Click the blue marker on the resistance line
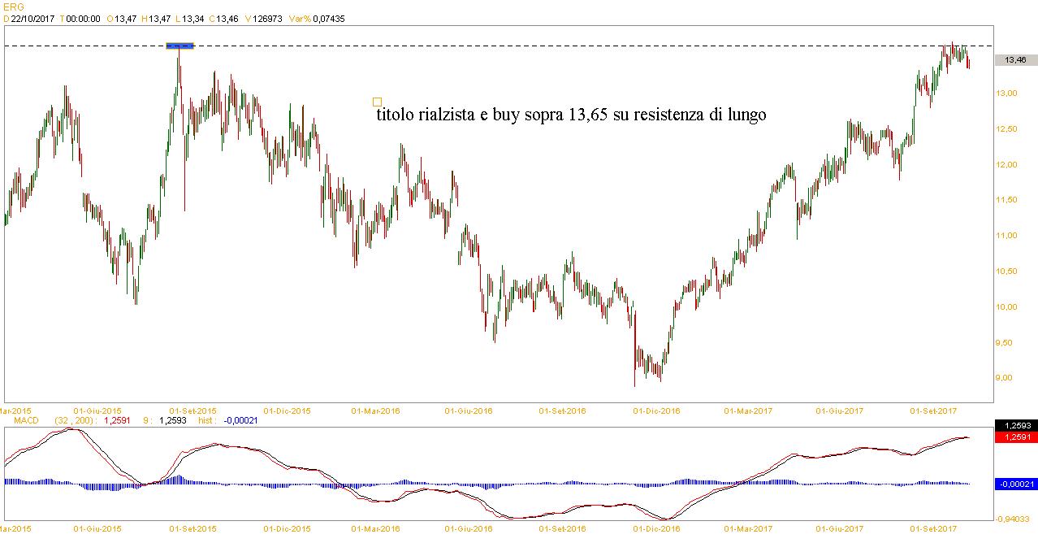This screenshot has width=1038, height=543. point(179,46)
